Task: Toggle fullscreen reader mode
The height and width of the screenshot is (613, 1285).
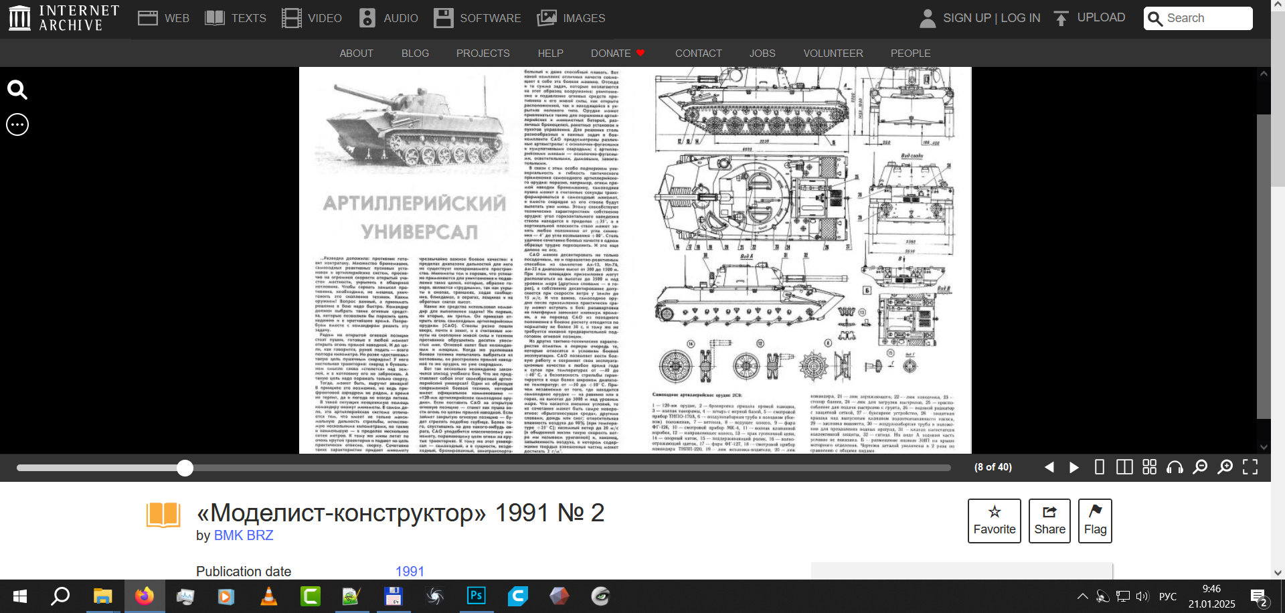Action: point(1250,467)
